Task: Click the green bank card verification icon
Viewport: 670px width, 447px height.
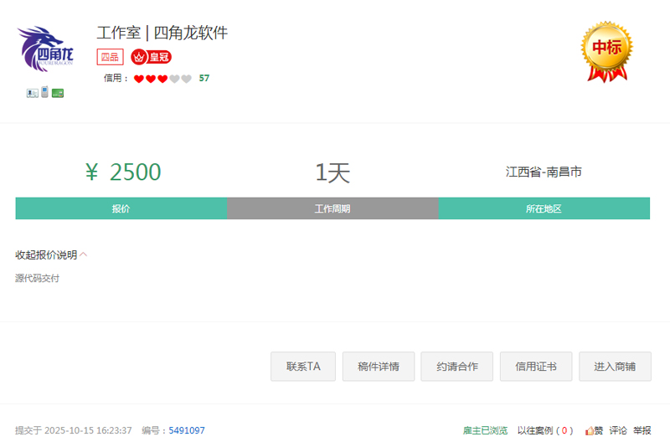Action: point(58,93)
